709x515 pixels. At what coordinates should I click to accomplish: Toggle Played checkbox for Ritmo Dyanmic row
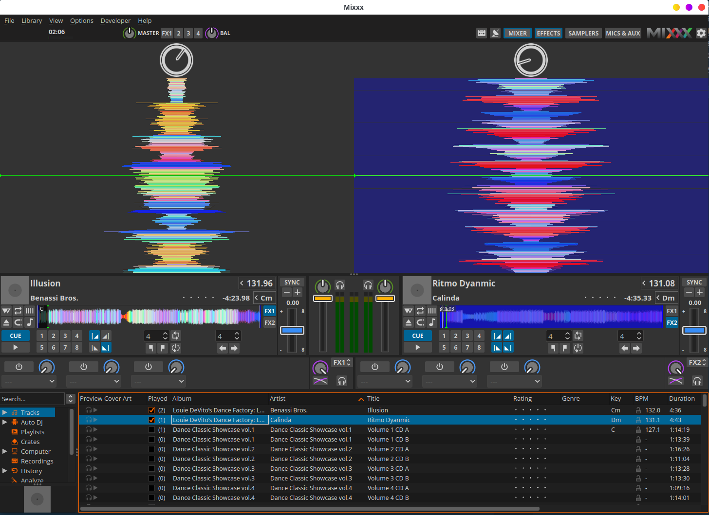click(151, 420)
